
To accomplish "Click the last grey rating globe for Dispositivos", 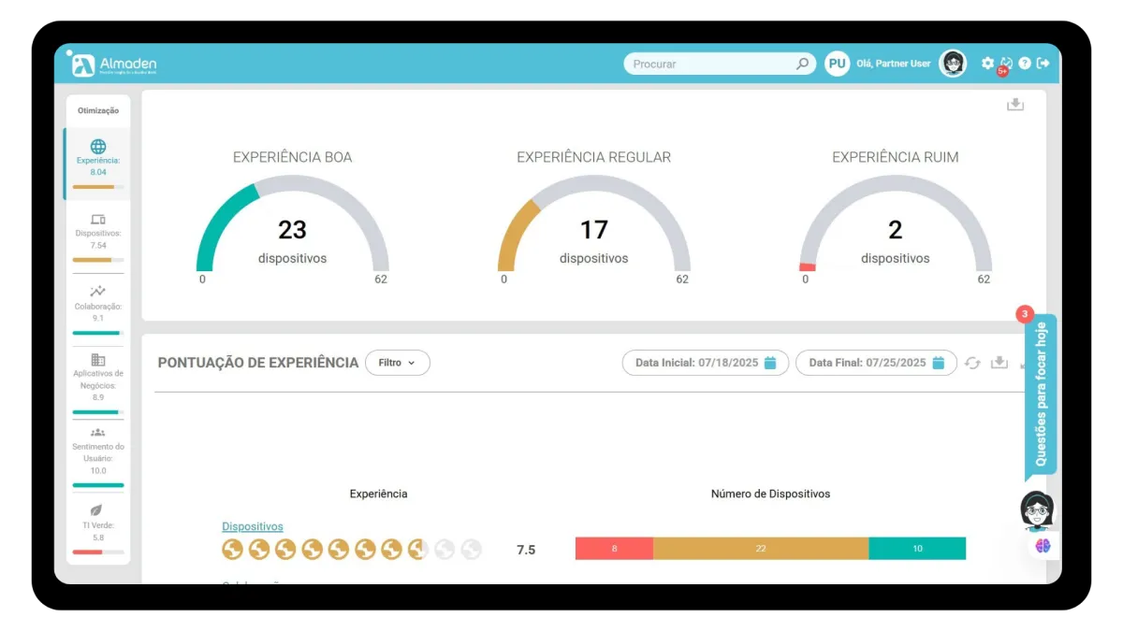I will (x=471, y=550).
